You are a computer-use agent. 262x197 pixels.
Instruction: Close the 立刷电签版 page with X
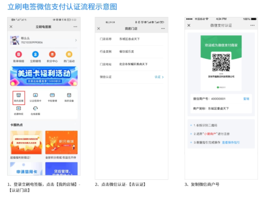coord(11,27)
